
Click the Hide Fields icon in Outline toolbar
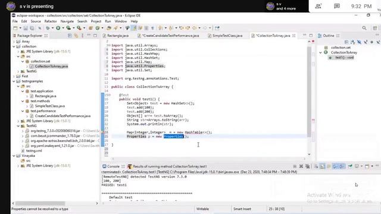pyautogui.click(x=359, y=42)
